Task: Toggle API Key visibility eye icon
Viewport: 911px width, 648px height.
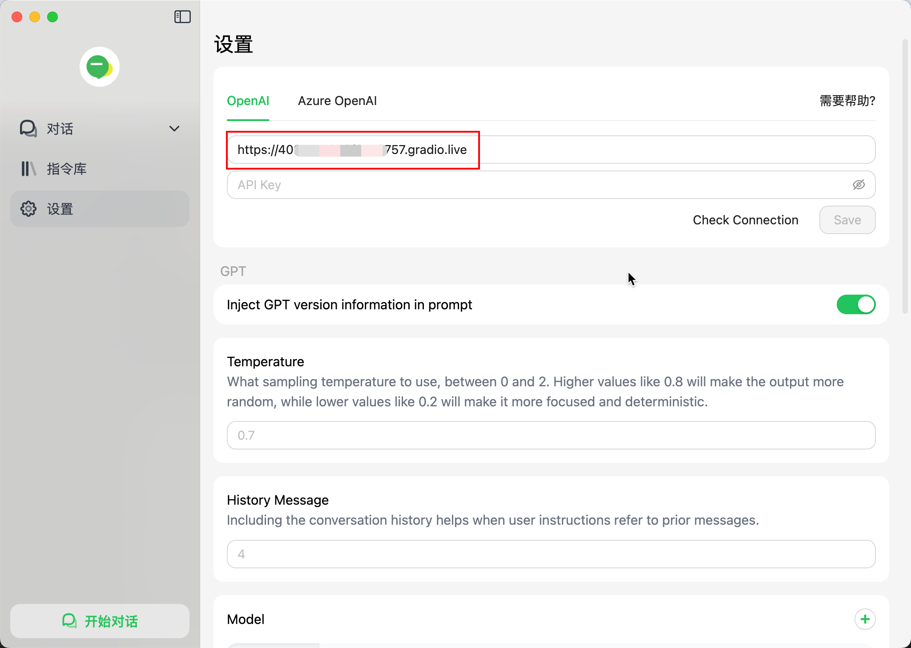Action: coord(859,185)
